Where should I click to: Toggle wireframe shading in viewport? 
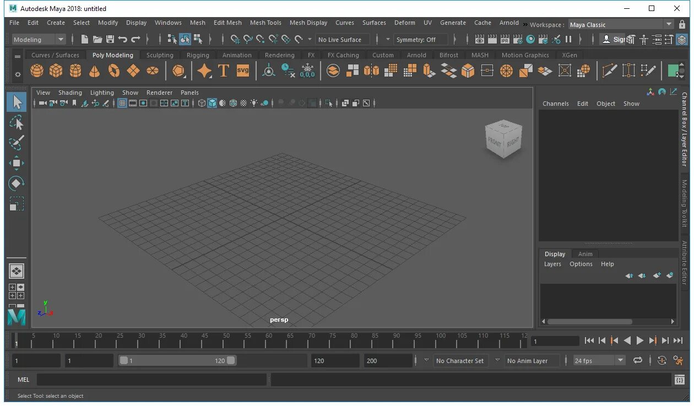coord(202,103)
